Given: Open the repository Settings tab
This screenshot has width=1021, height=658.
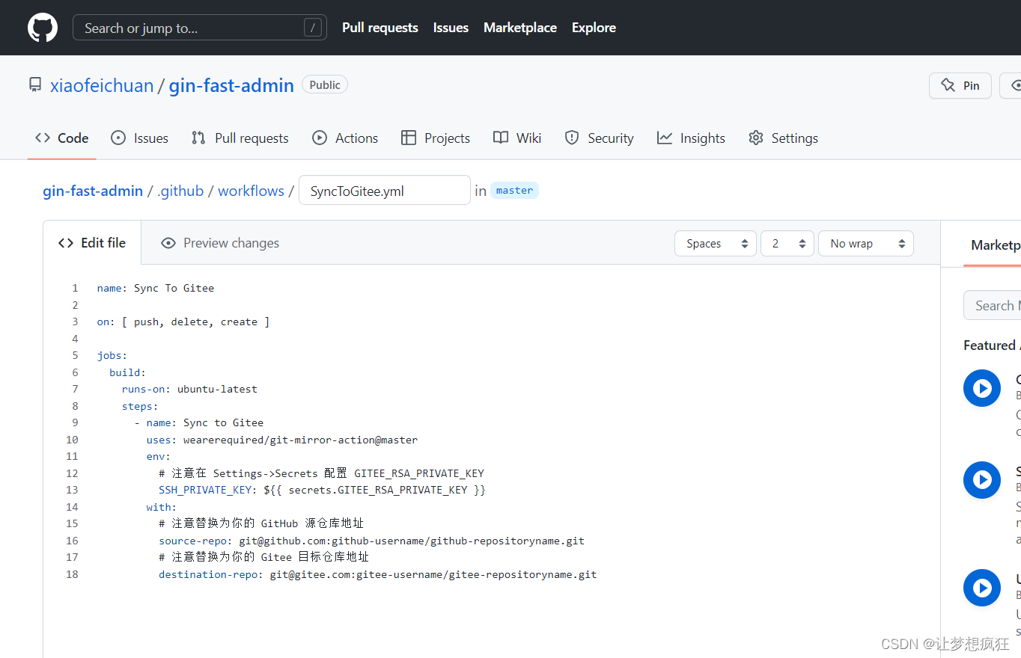Looking at the screenshot, I should tap(783, 138).
